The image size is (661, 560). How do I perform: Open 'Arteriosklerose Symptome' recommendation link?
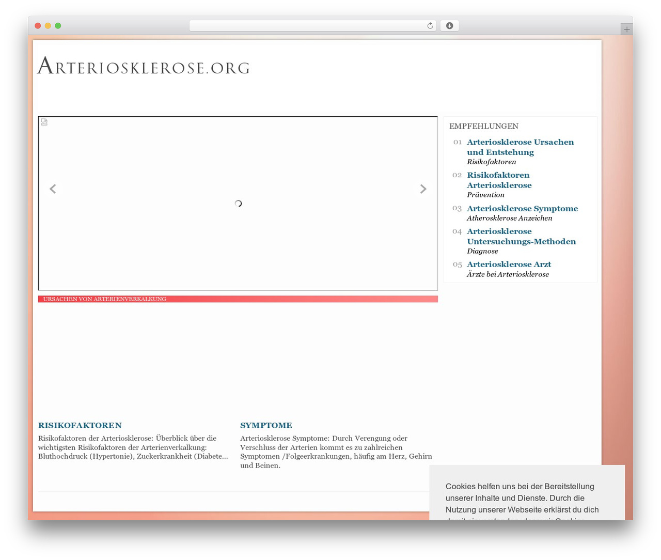[x=522, y=209]
